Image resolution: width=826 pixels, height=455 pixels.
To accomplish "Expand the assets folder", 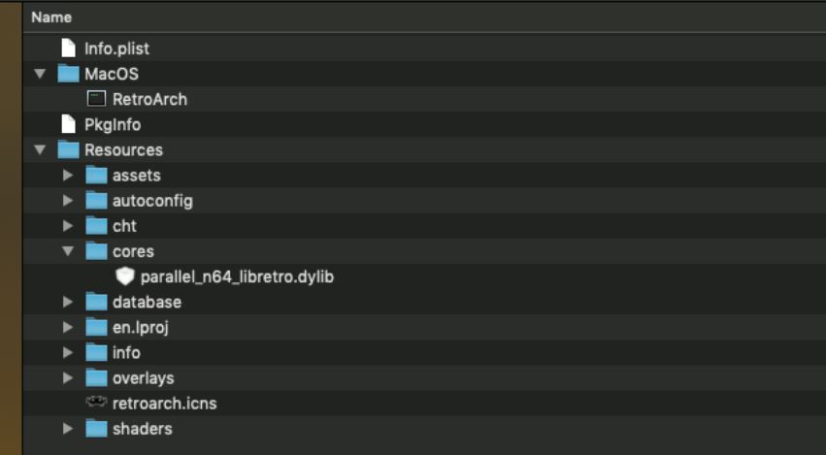I will tap(68, 176).
